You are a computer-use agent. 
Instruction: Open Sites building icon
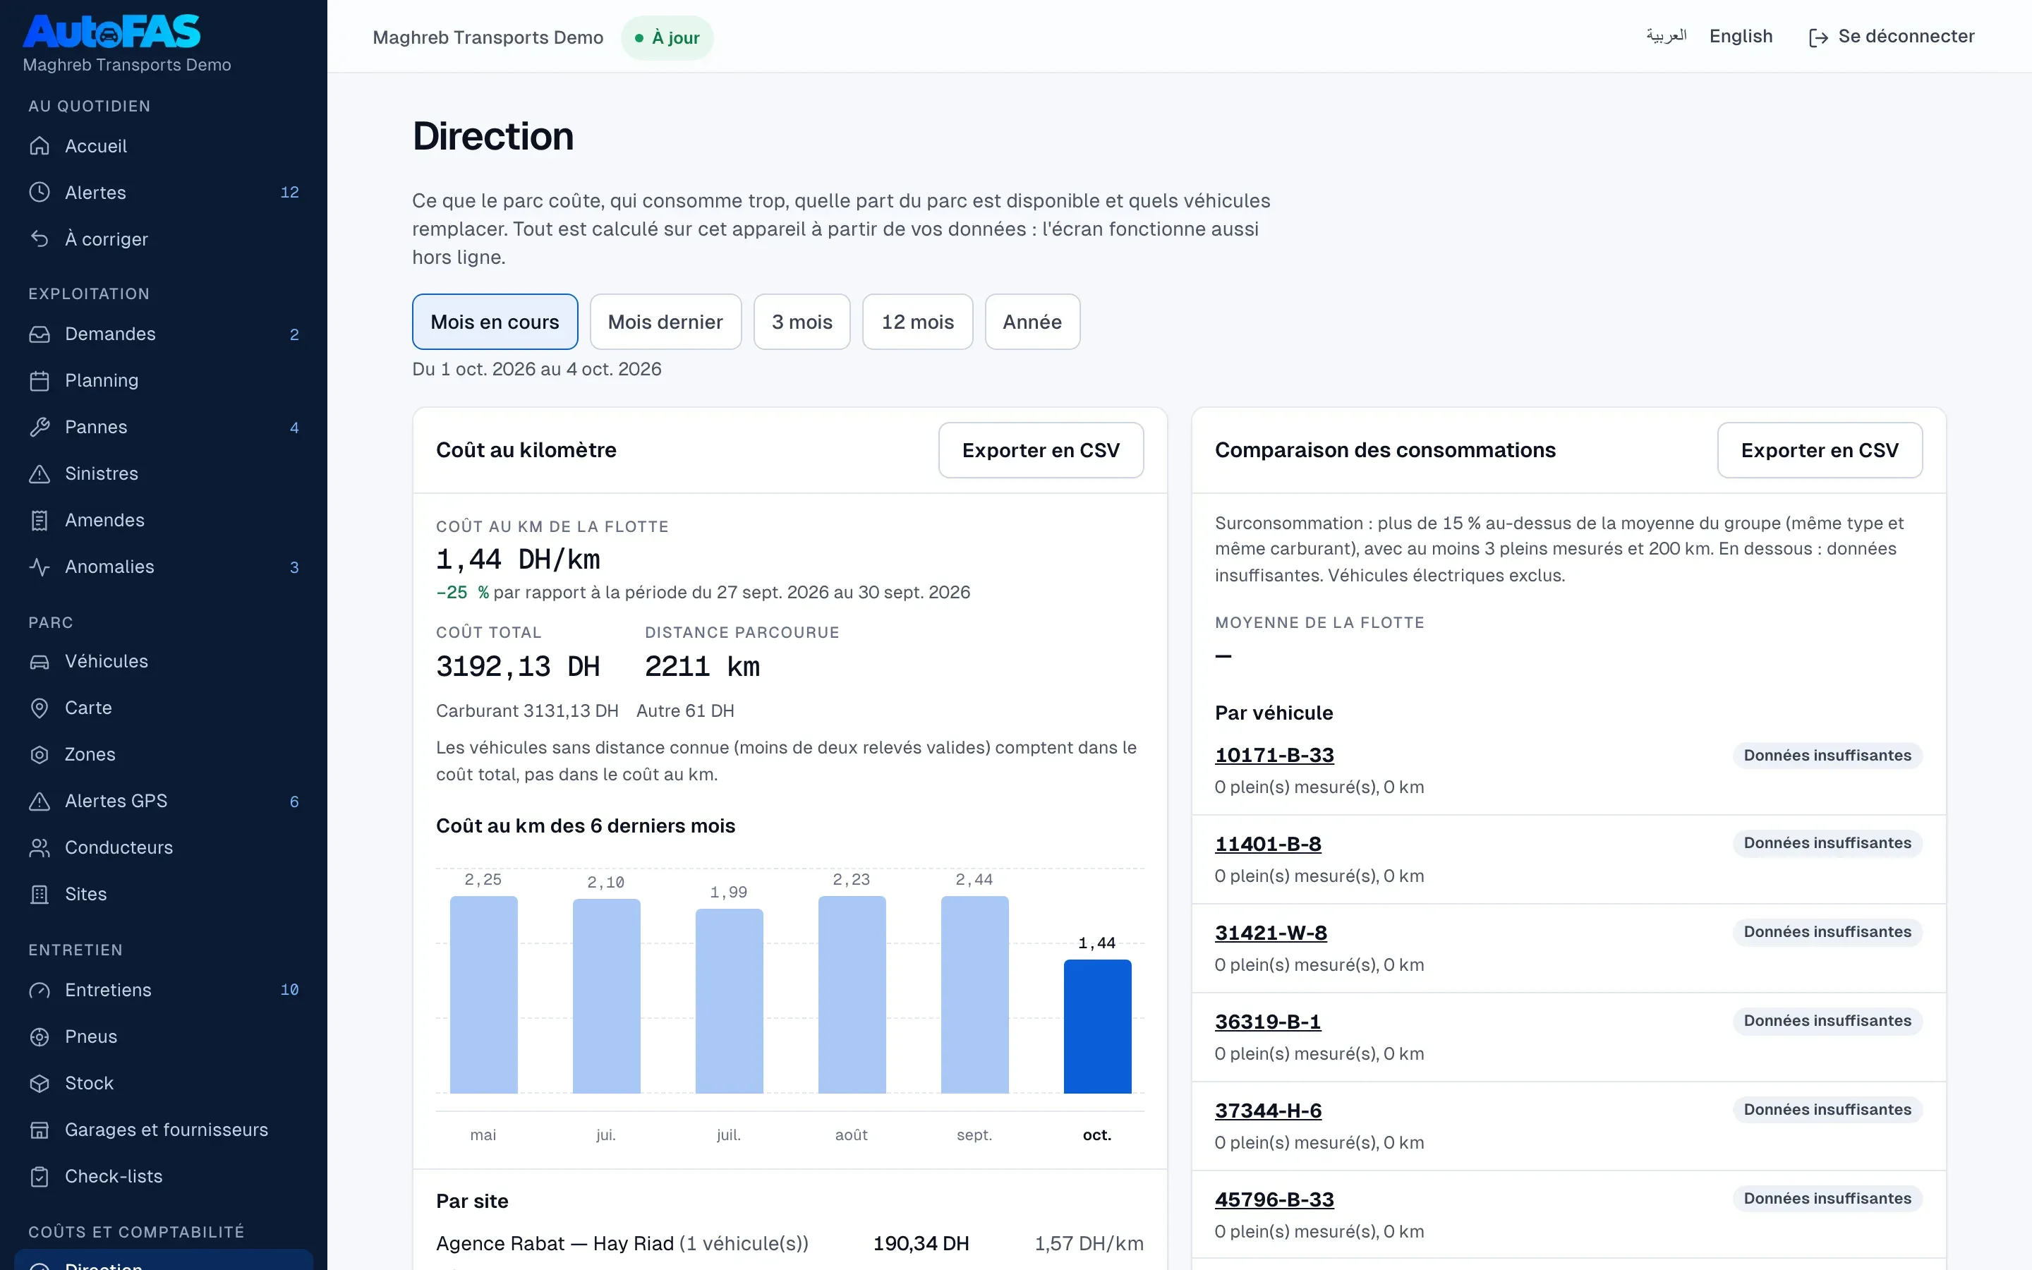tap(40, 895)
